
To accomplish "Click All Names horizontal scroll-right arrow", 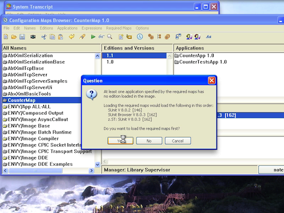I will pos(91,170).
